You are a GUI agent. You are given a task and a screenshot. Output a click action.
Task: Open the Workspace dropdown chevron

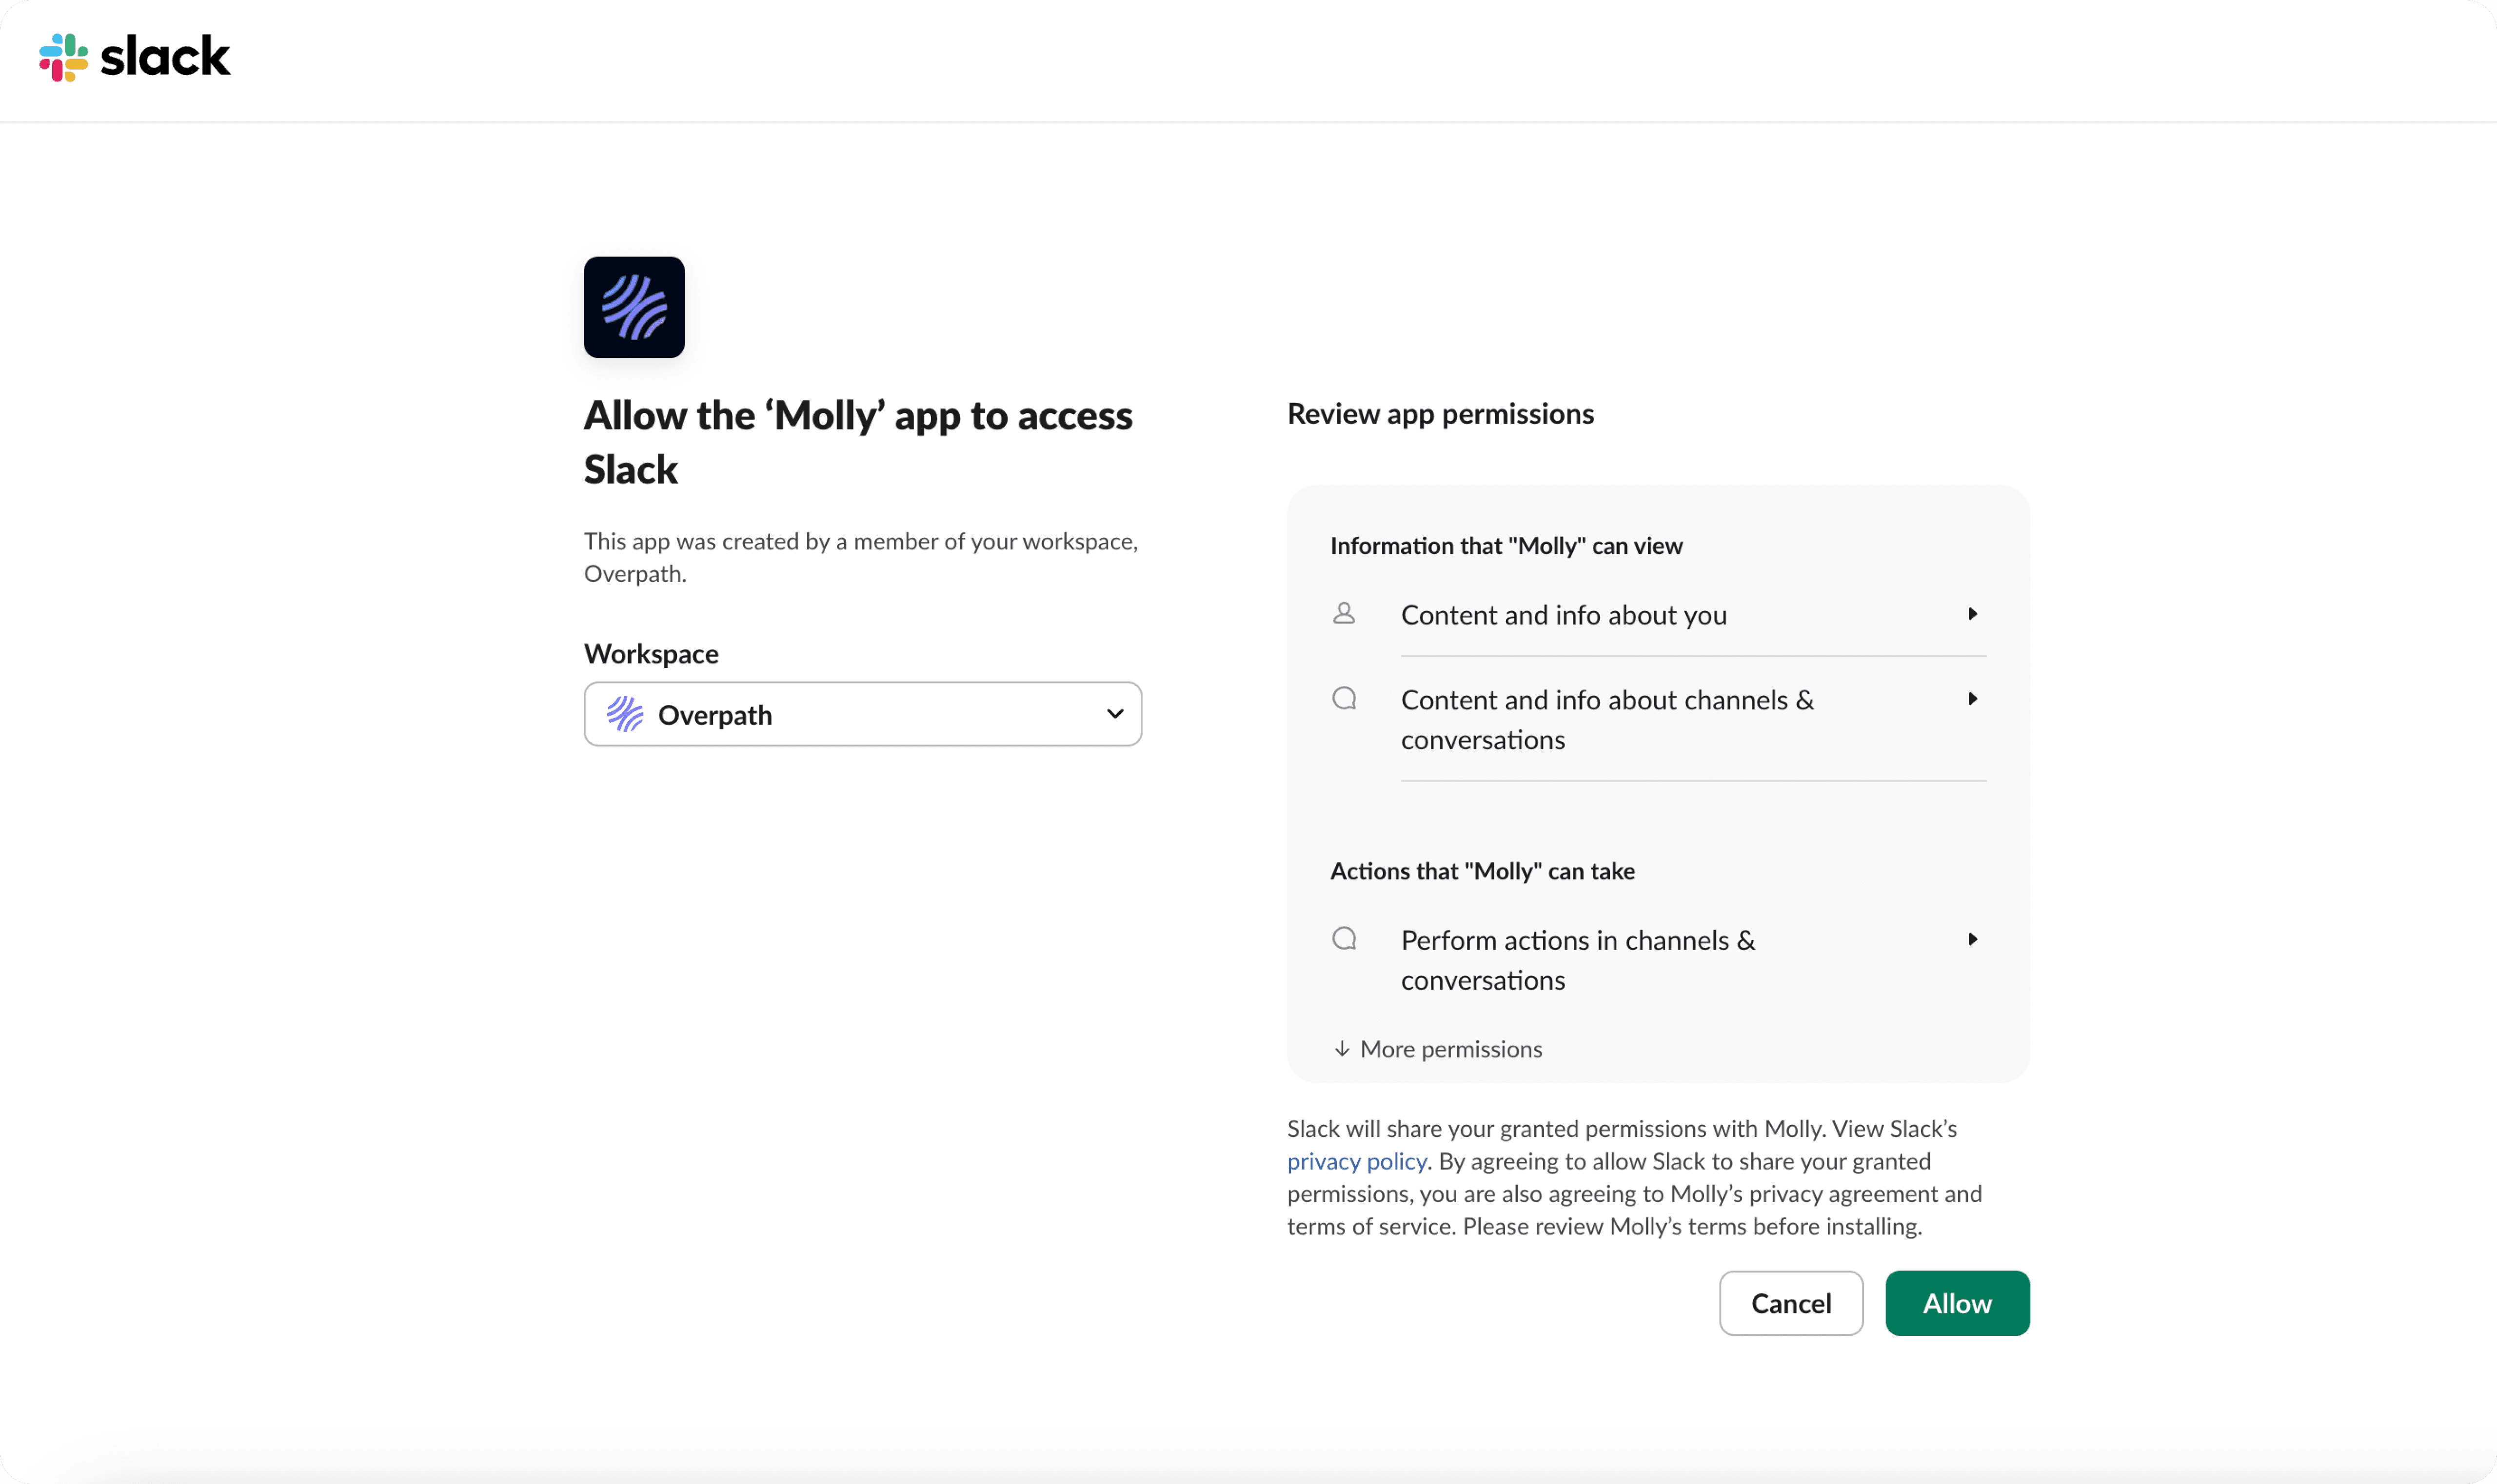[x=1114, y=714]
